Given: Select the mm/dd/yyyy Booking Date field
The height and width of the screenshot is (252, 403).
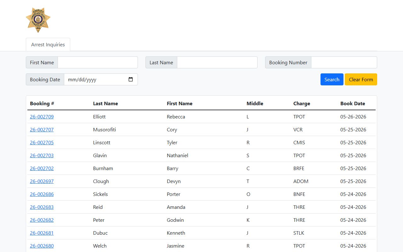Looking at the screenshot, I should [101, 79].
